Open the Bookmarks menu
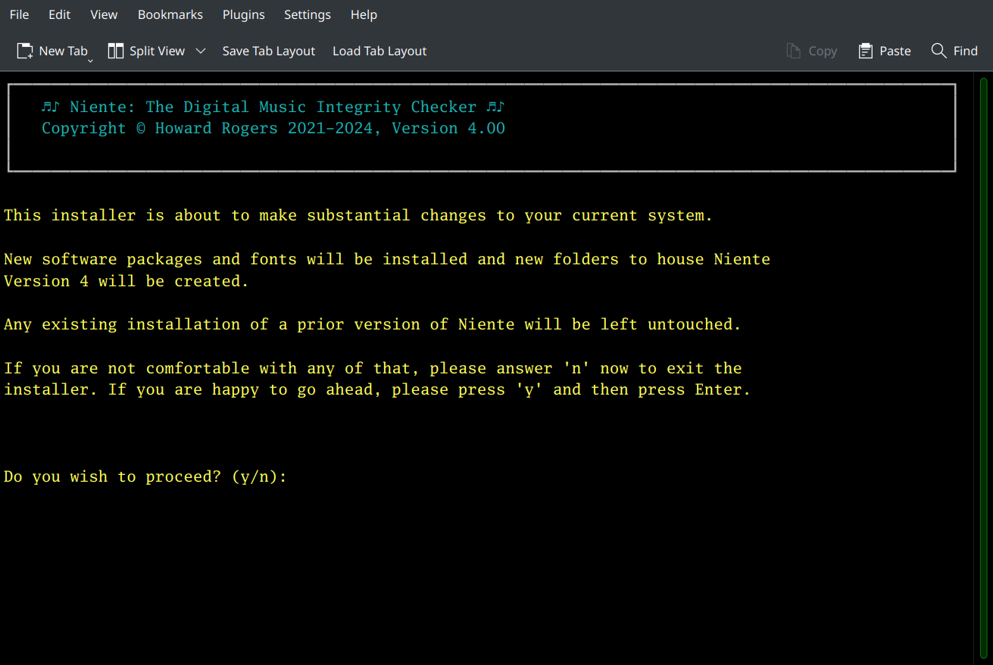 tap(170, 14)
